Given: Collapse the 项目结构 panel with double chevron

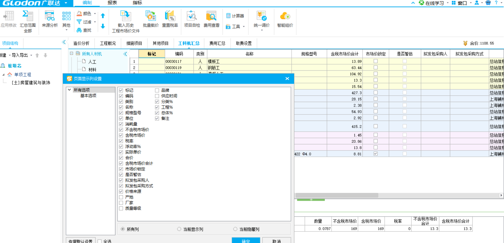Looking at the screenshot, I should pos(64,42).
